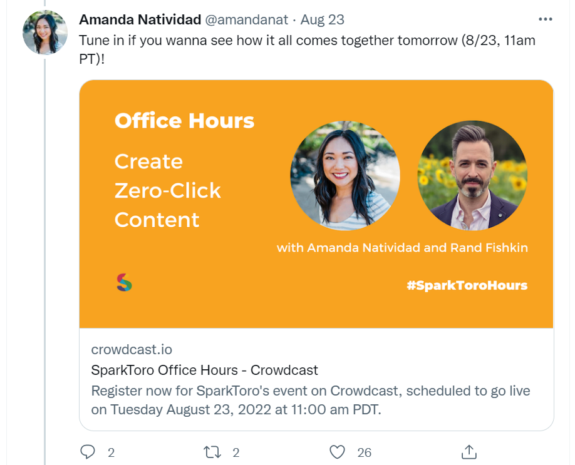Click the reply speech bubble icon
575x465 pixels.
pyautogui.click(x=88, y=452)
